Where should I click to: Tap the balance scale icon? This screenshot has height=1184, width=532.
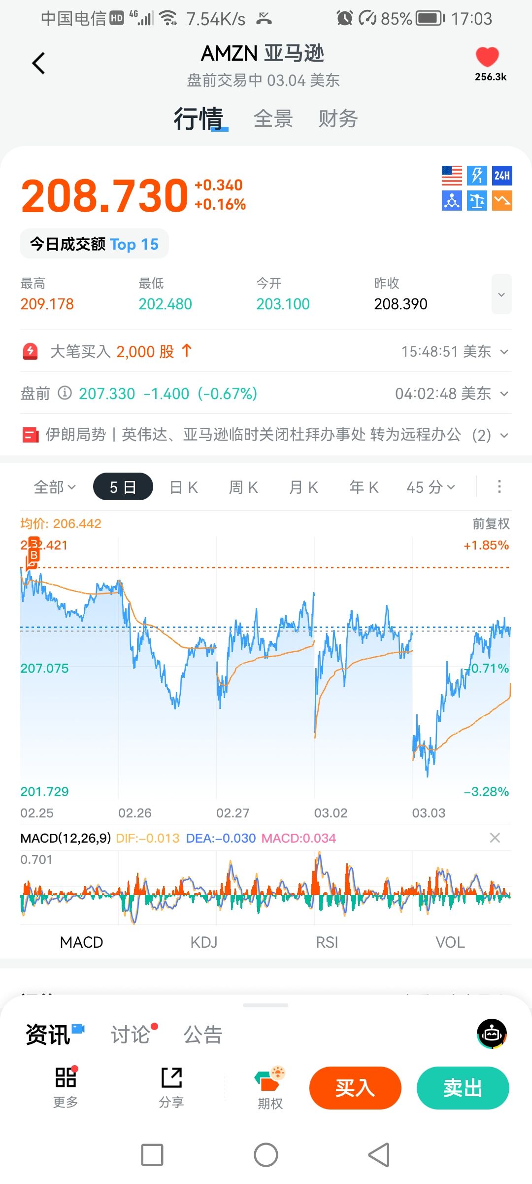pos(477,201)
